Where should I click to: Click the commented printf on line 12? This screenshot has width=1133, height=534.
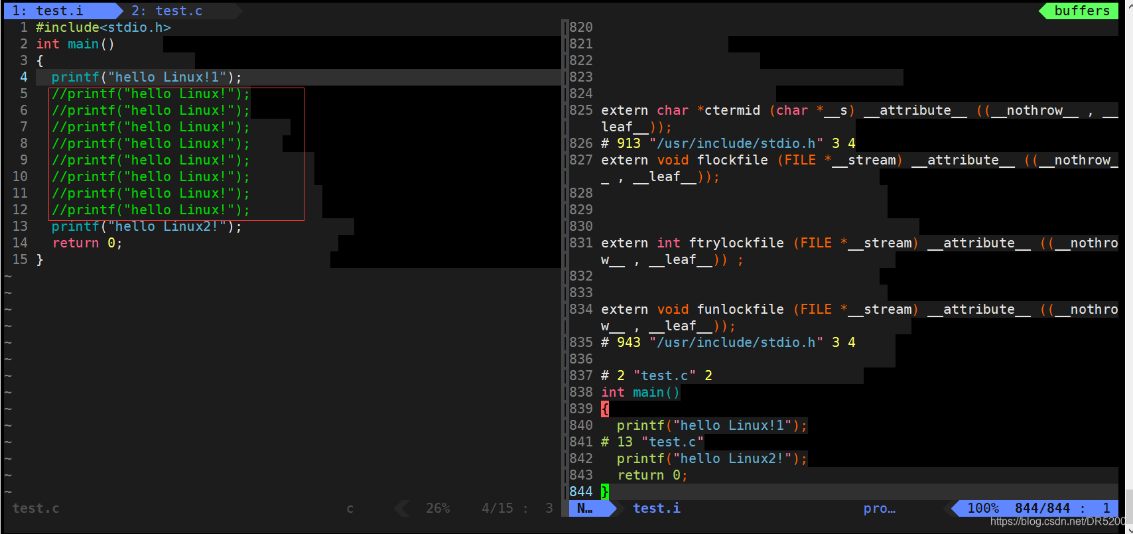click(151, 210)
